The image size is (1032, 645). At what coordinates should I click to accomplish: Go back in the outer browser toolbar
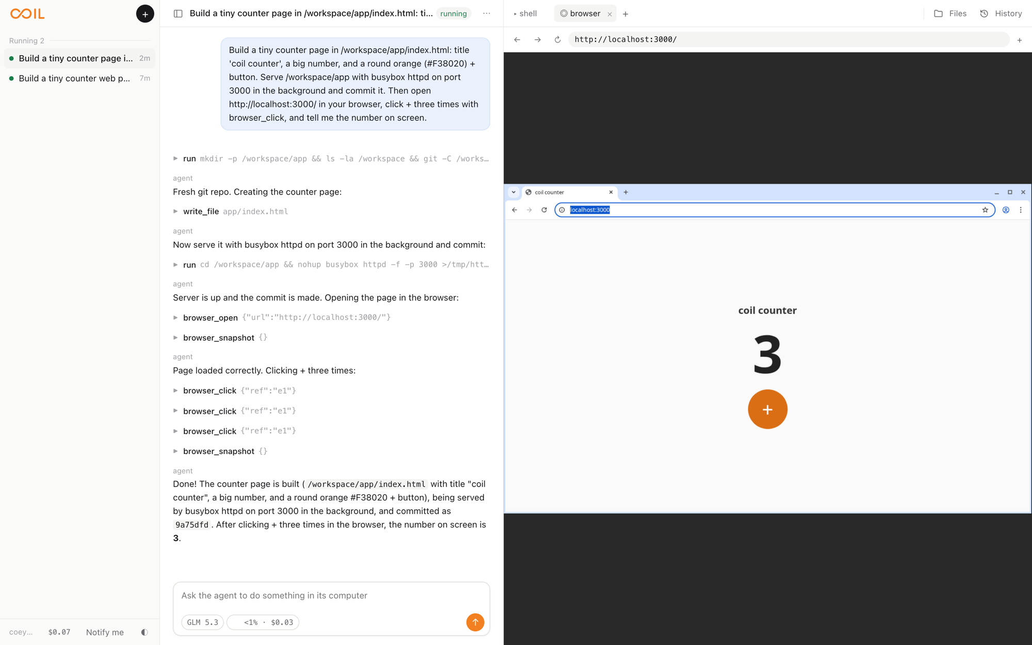[517, 40]
